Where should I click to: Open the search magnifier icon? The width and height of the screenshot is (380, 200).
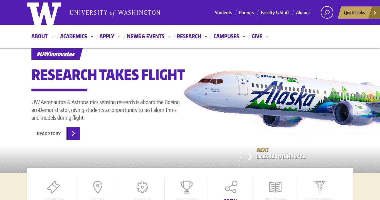tap(327, 12)
